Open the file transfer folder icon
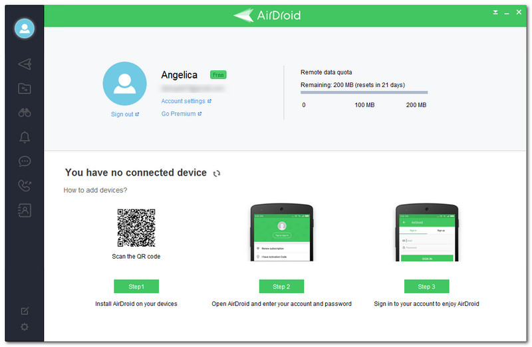This screenshot has height=347, width=532. pos(25,88)
